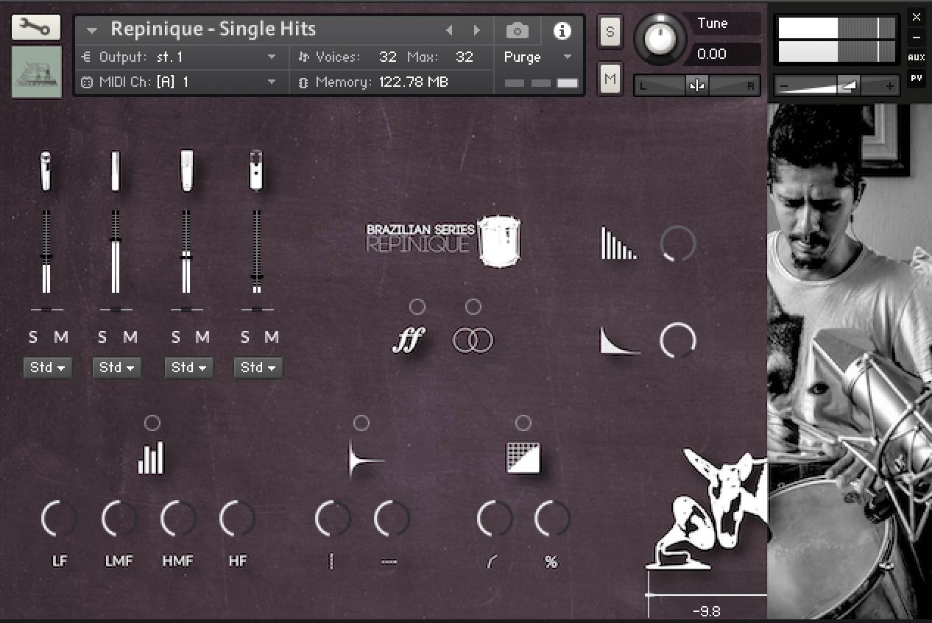Click the HF EQ knob
This screenshot has width=932, height=623.
237,519
